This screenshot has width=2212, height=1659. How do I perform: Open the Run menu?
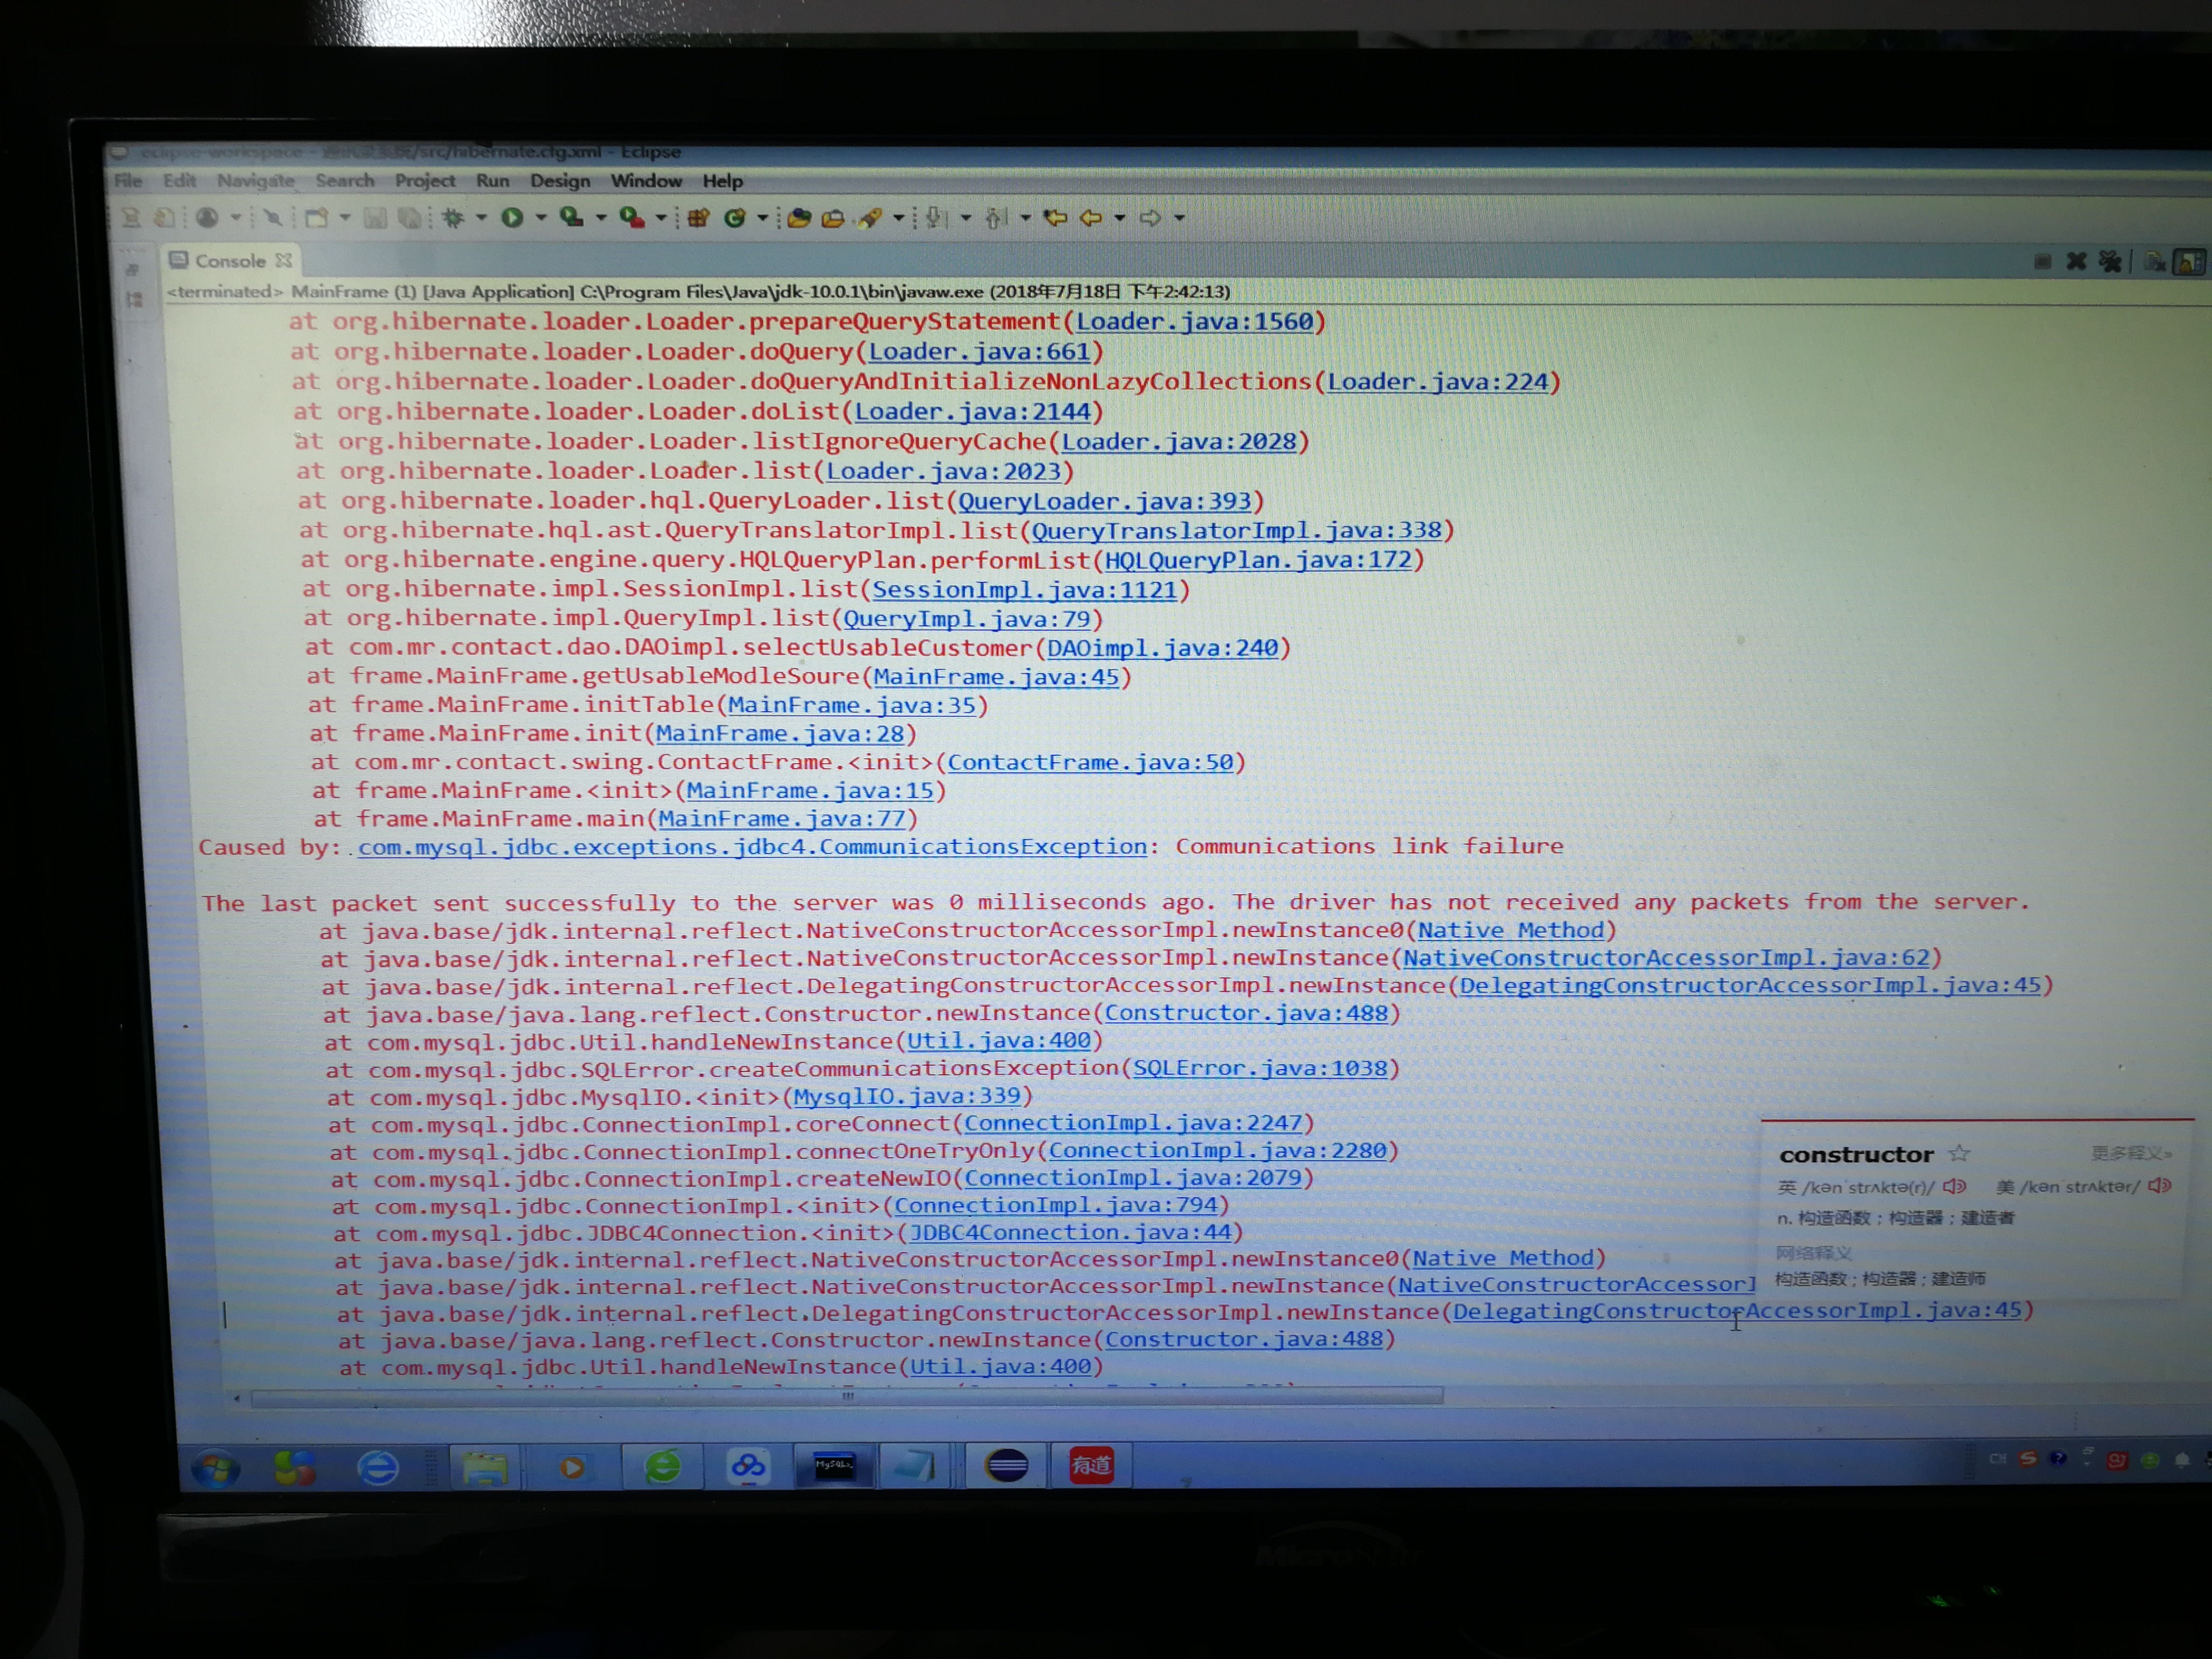pyautogui.click(x=492, y=181)
